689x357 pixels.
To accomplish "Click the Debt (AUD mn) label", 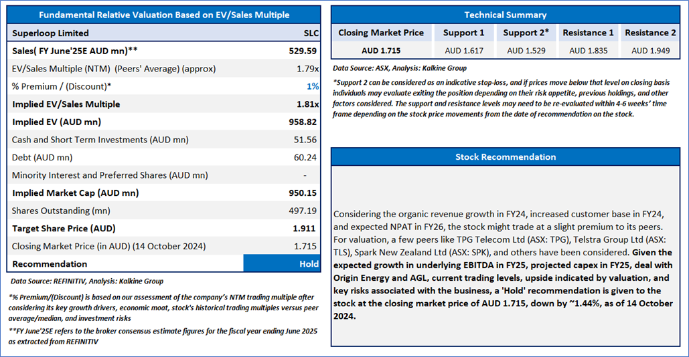I will click(x=42, y=158).
